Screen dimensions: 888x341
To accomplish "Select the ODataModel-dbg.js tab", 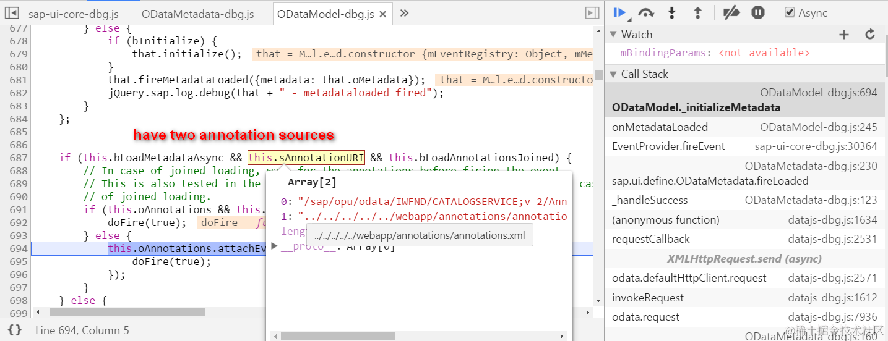I will (325, 14).
